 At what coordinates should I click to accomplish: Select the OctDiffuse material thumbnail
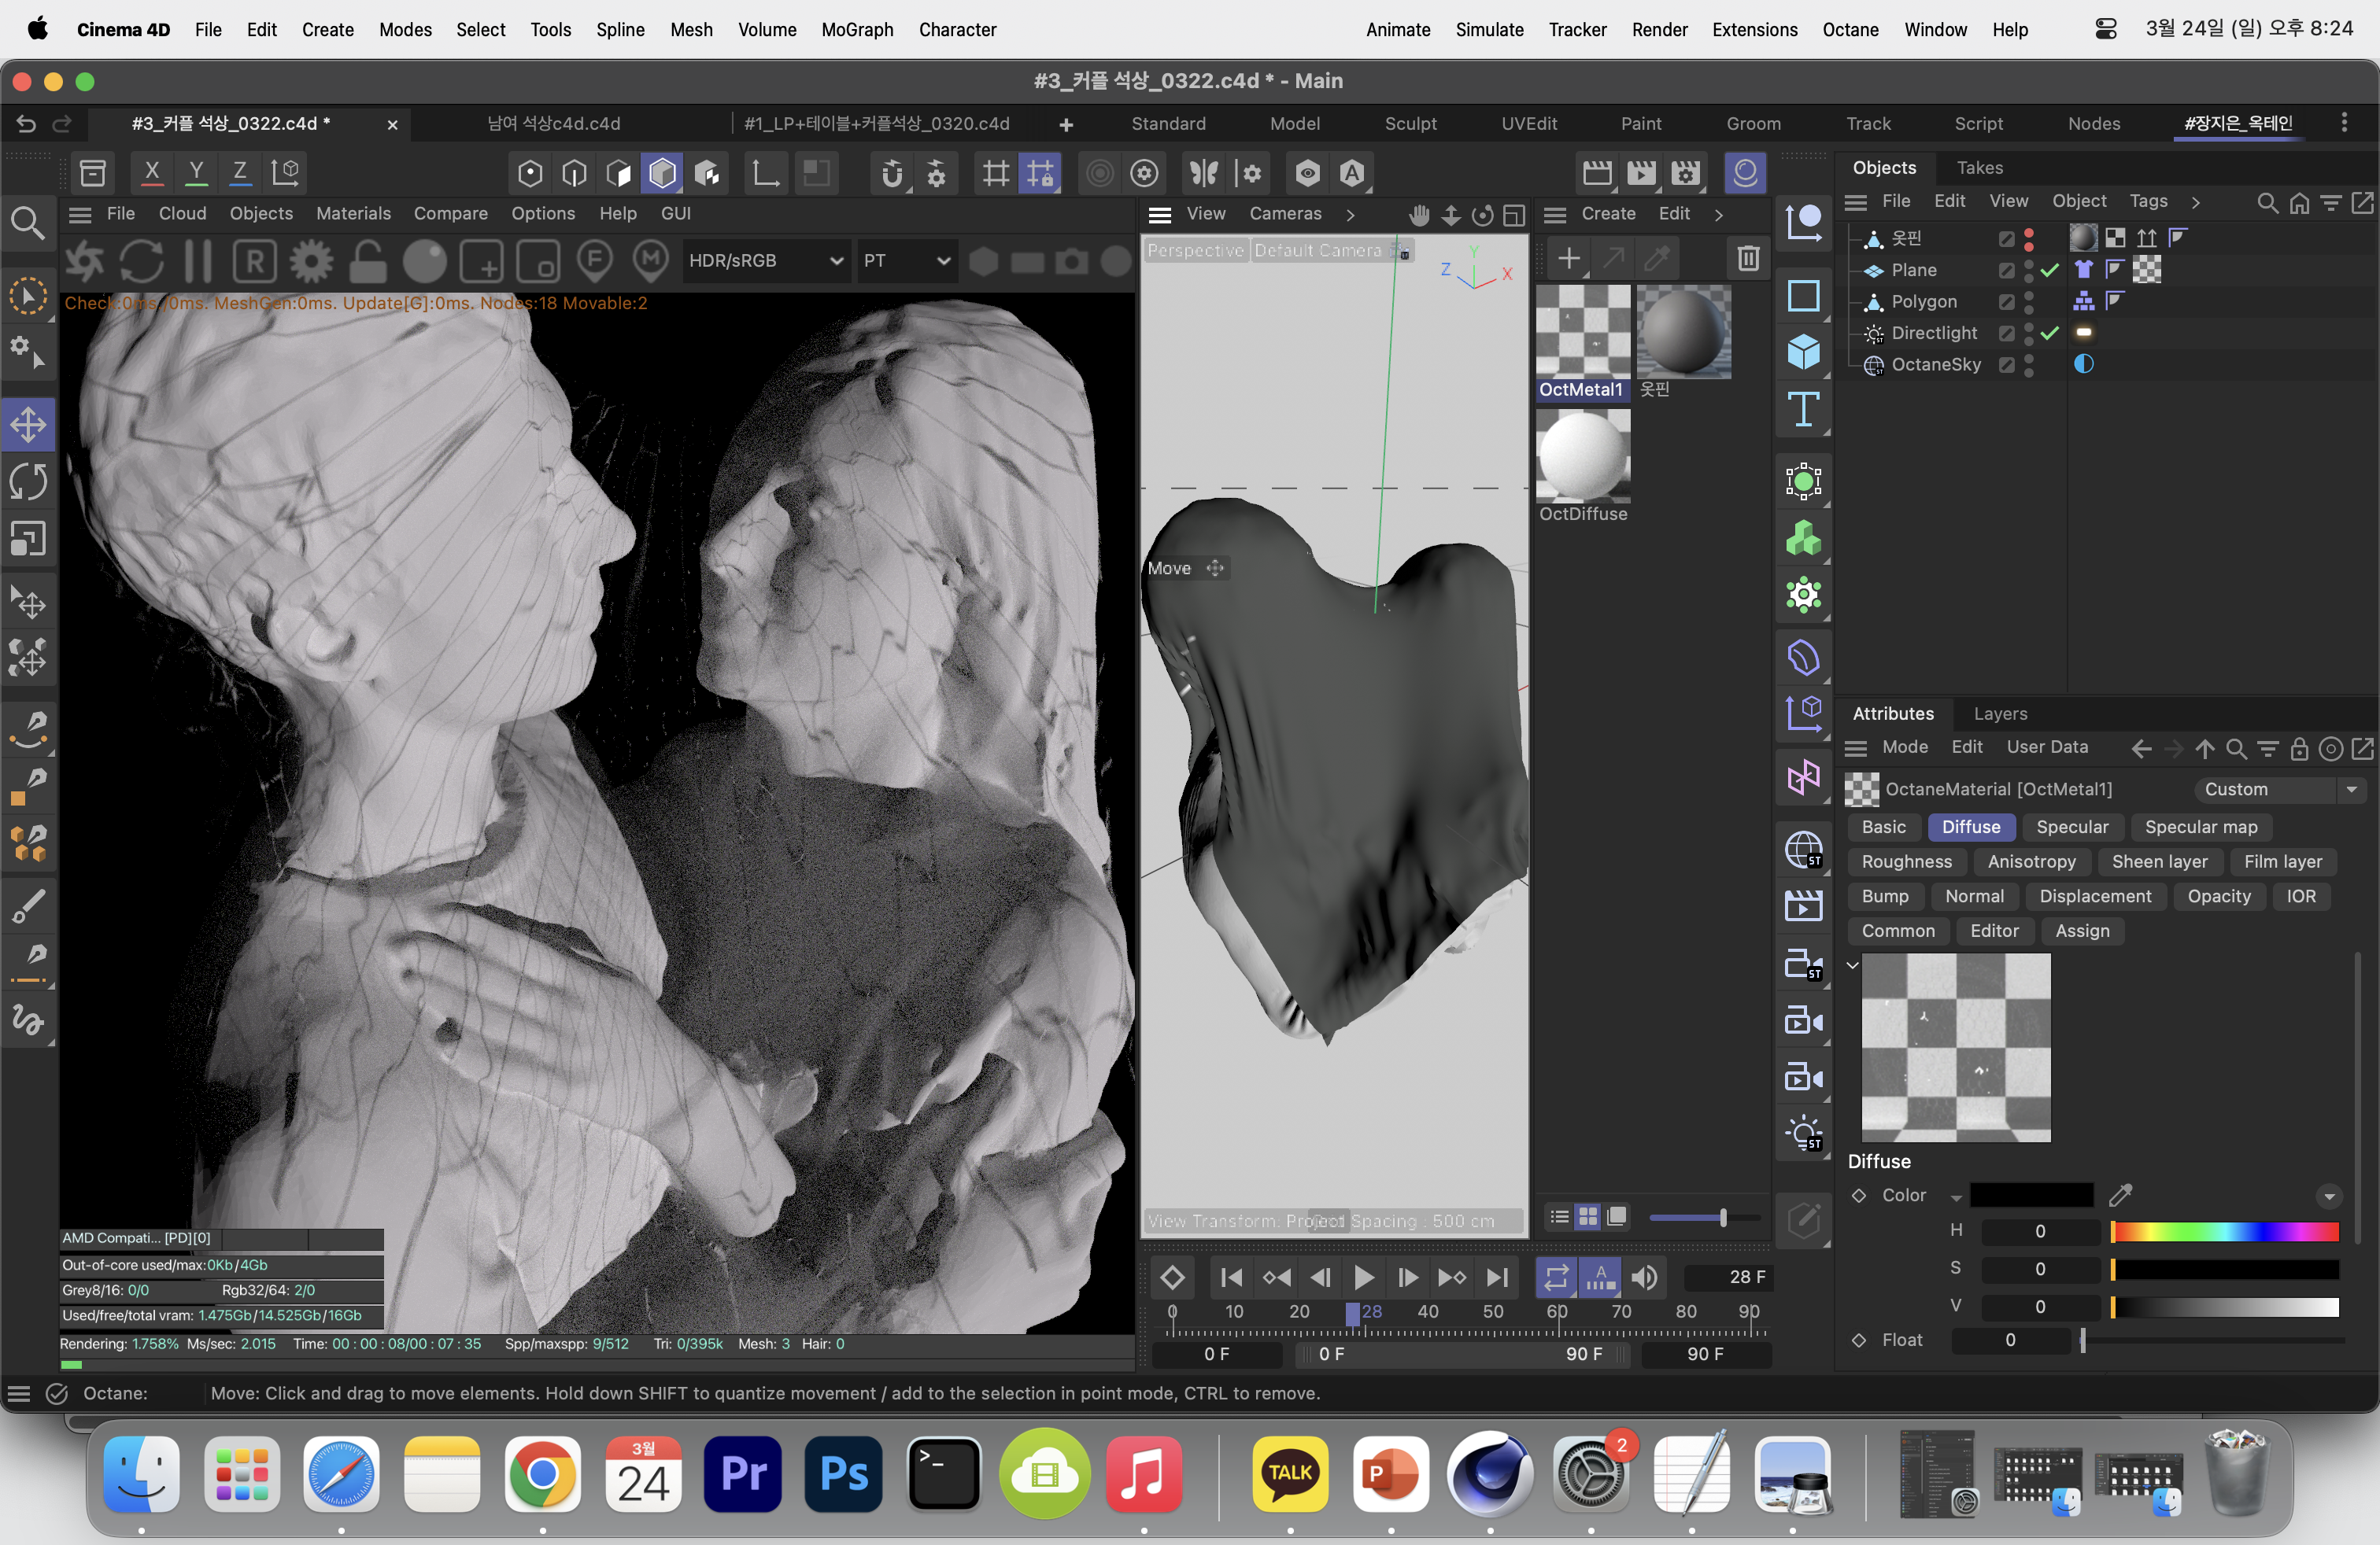(x=1583, y=457)
